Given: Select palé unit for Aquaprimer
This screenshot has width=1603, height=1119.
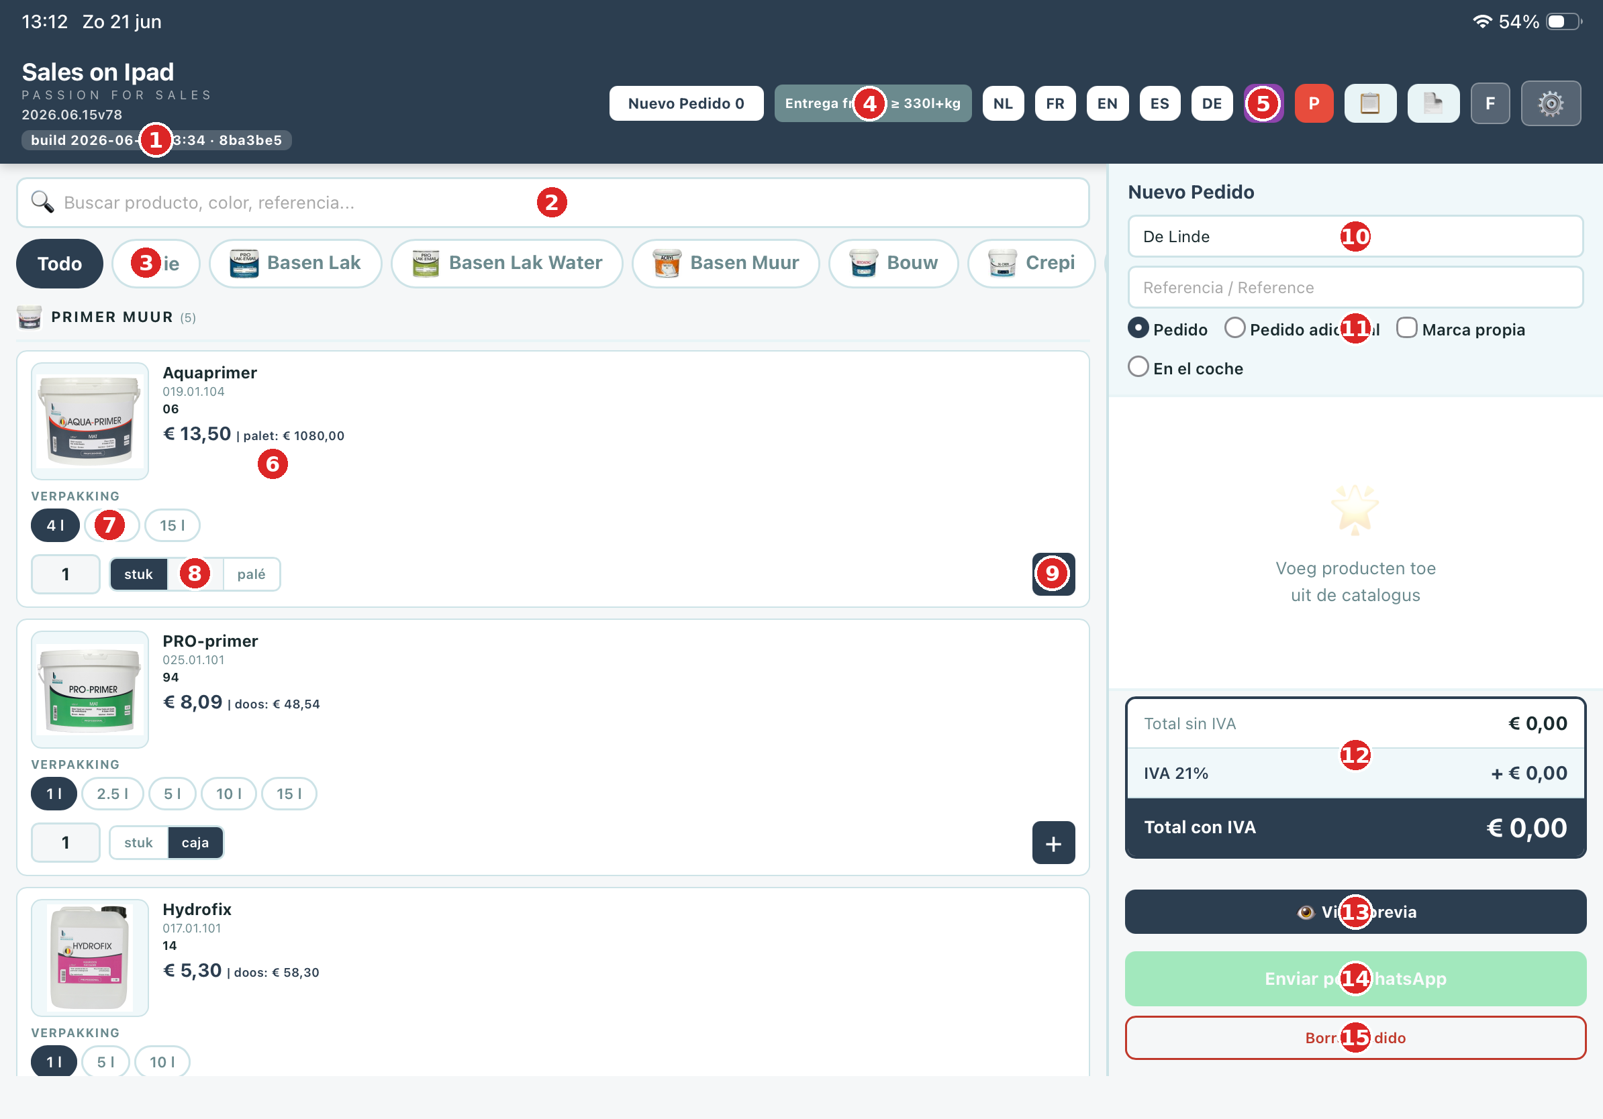Looking at the screenshot, I should pyautogui.click(x=251, y=574).
